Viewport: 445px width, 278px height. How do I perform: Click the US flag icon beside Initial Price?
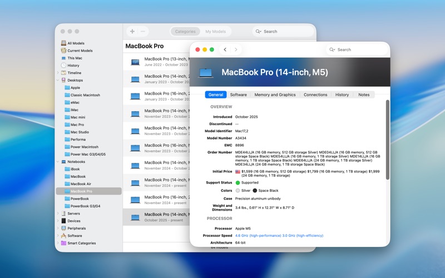(238, 172)
